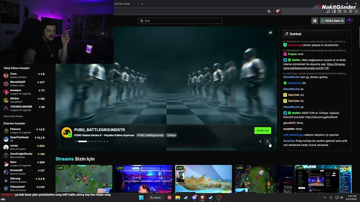Open OBS Studio from the taskbar
The image size is (360, 202).
(x=219, y=198)
